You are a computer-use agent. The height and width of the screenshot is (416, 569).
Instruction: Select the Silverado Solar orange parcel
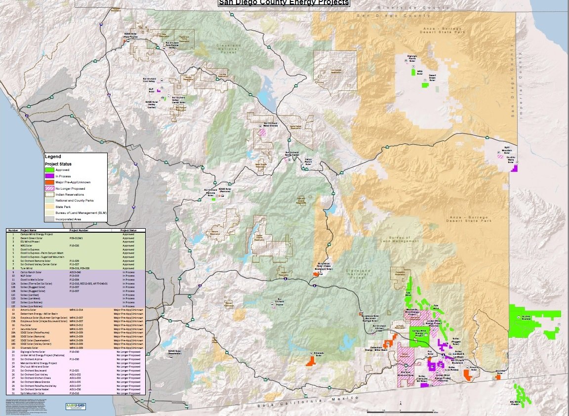[x=311, y=361]
